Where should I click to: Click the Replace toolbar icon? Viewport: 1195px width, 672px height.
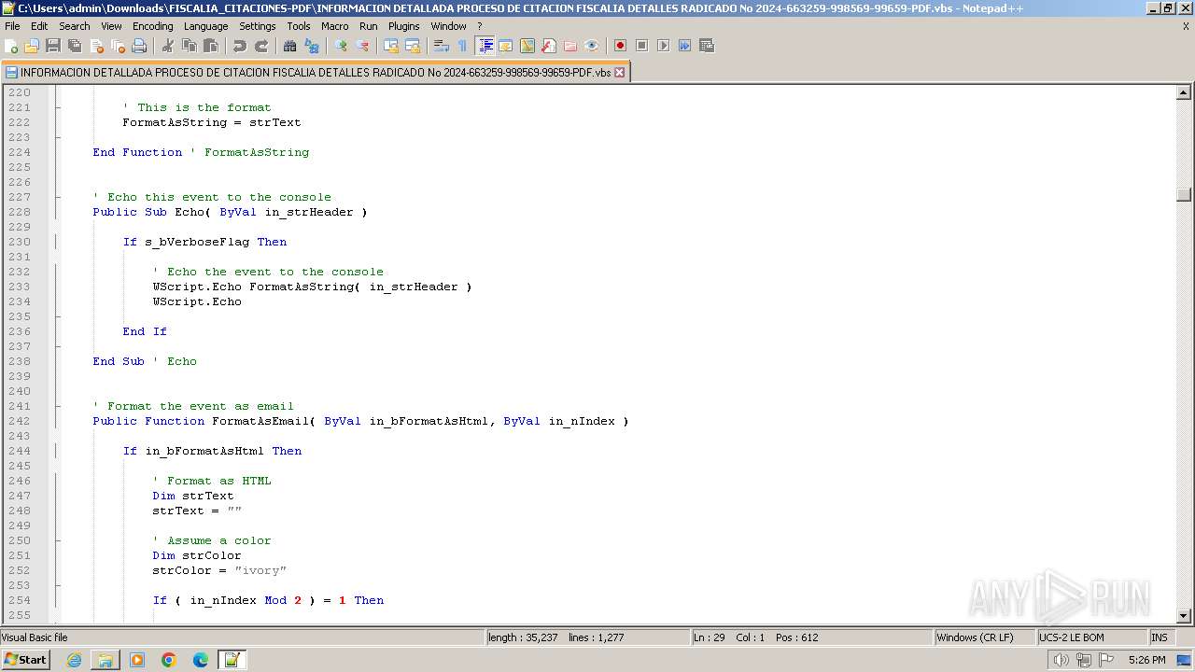tap(311, 46)
